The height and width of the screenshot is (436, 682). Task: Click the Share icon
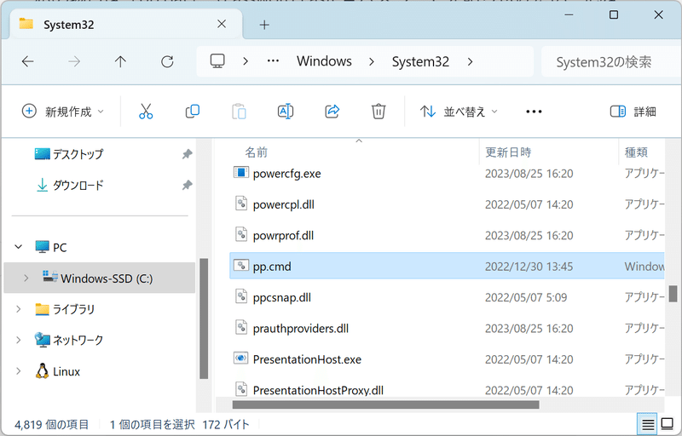[x=332, y=112]
